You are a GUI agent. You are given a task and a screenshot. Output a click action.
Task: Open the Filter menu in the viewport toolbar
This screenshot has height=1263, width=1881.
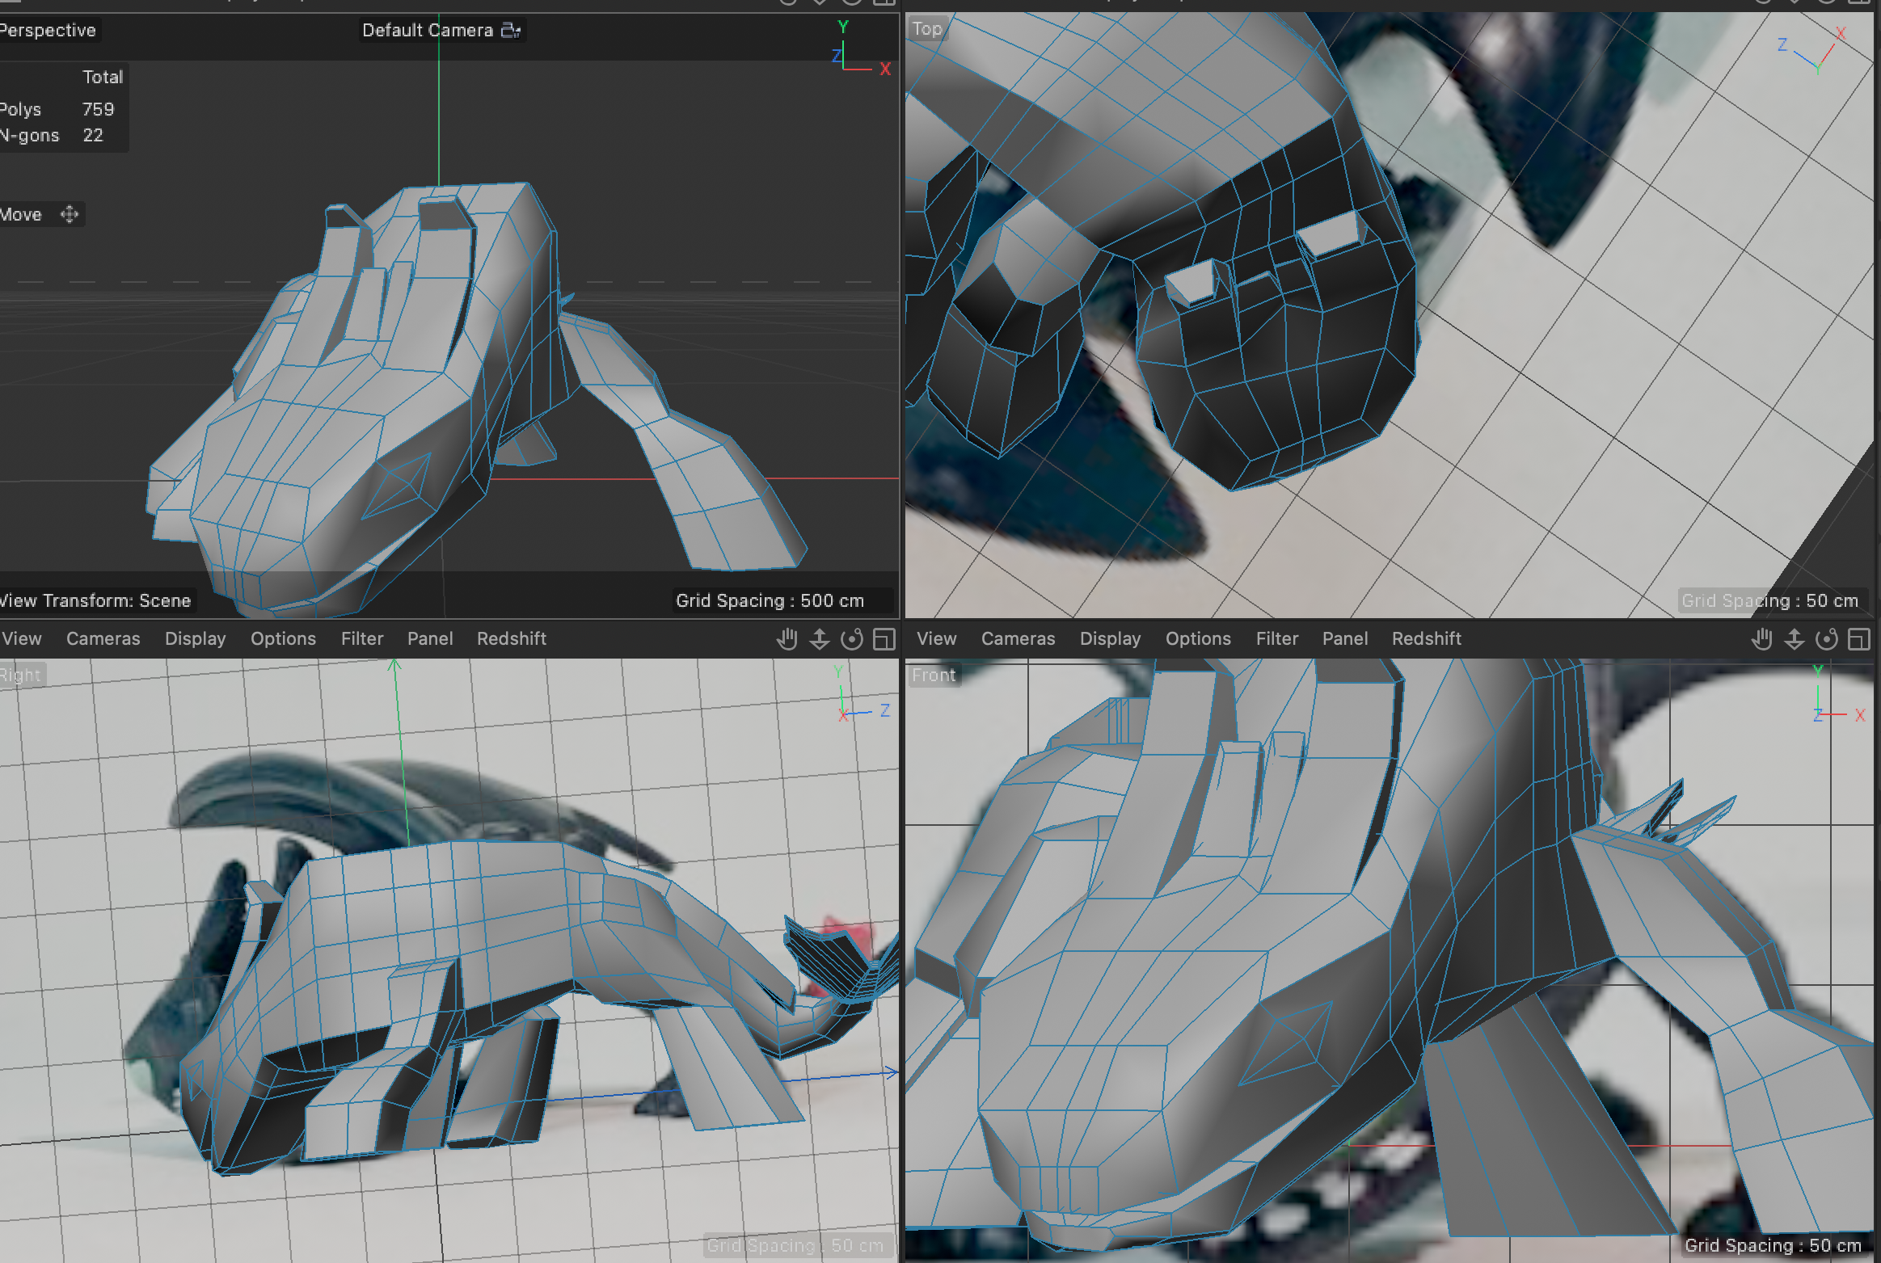point(361,638)
